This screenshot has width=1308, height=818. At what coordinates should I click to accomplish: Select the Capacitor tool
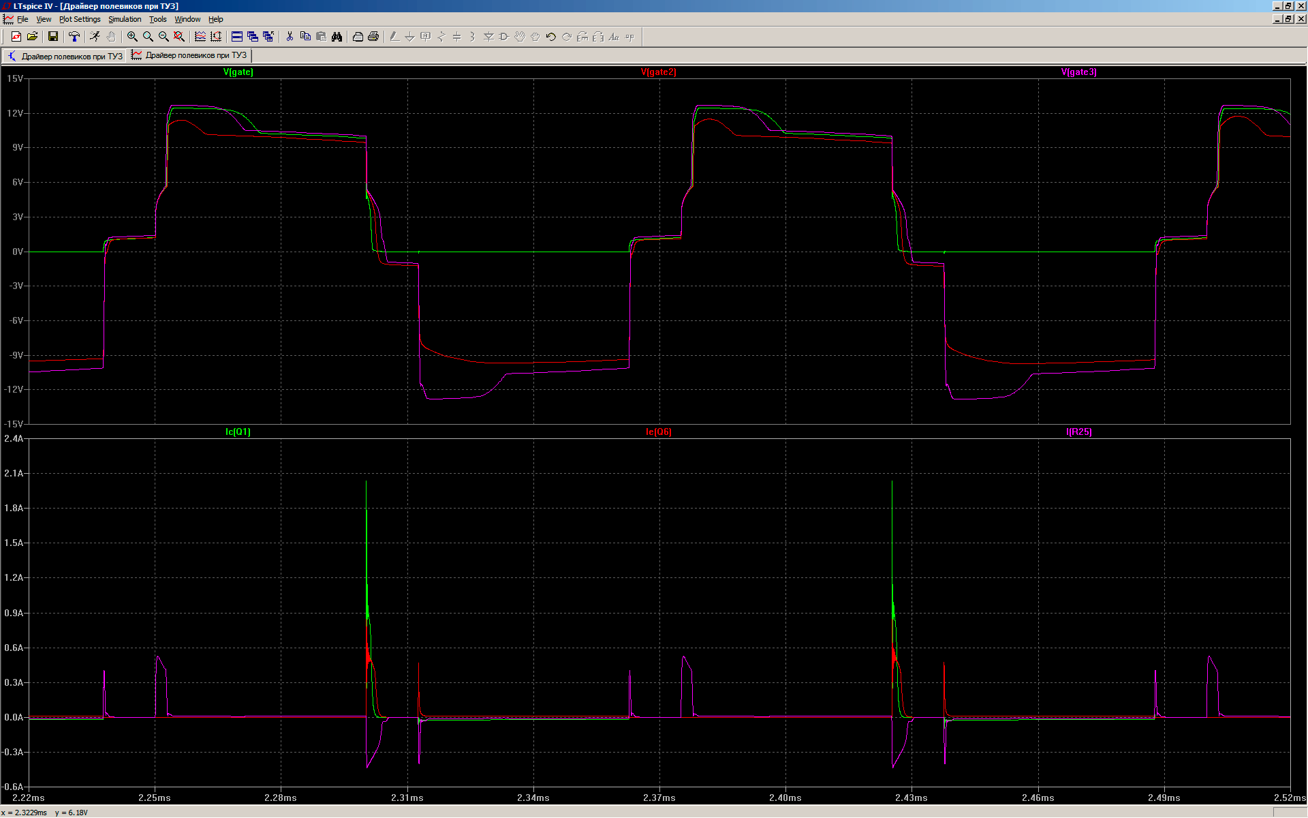click(457, 37)
